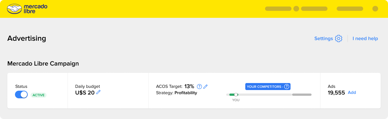Open Settings via the gear icon

pos(339,38)
